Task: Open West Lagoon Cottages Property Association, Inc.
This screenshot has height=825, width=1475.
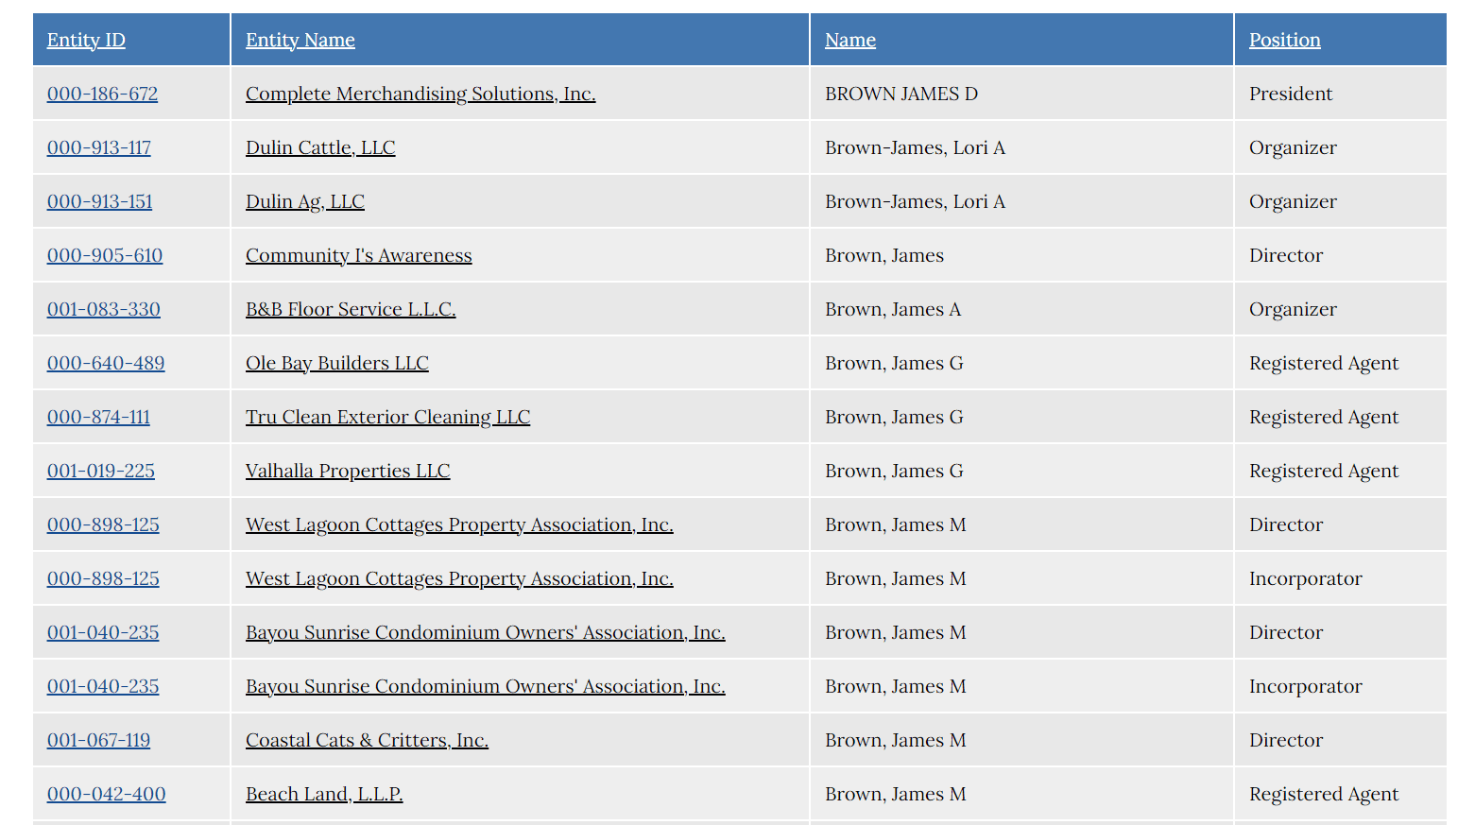Action: [459, 524]
